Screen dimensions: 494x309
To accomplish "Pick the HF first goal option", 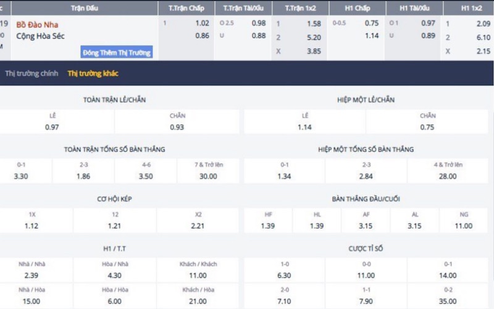I will (268, 226).
